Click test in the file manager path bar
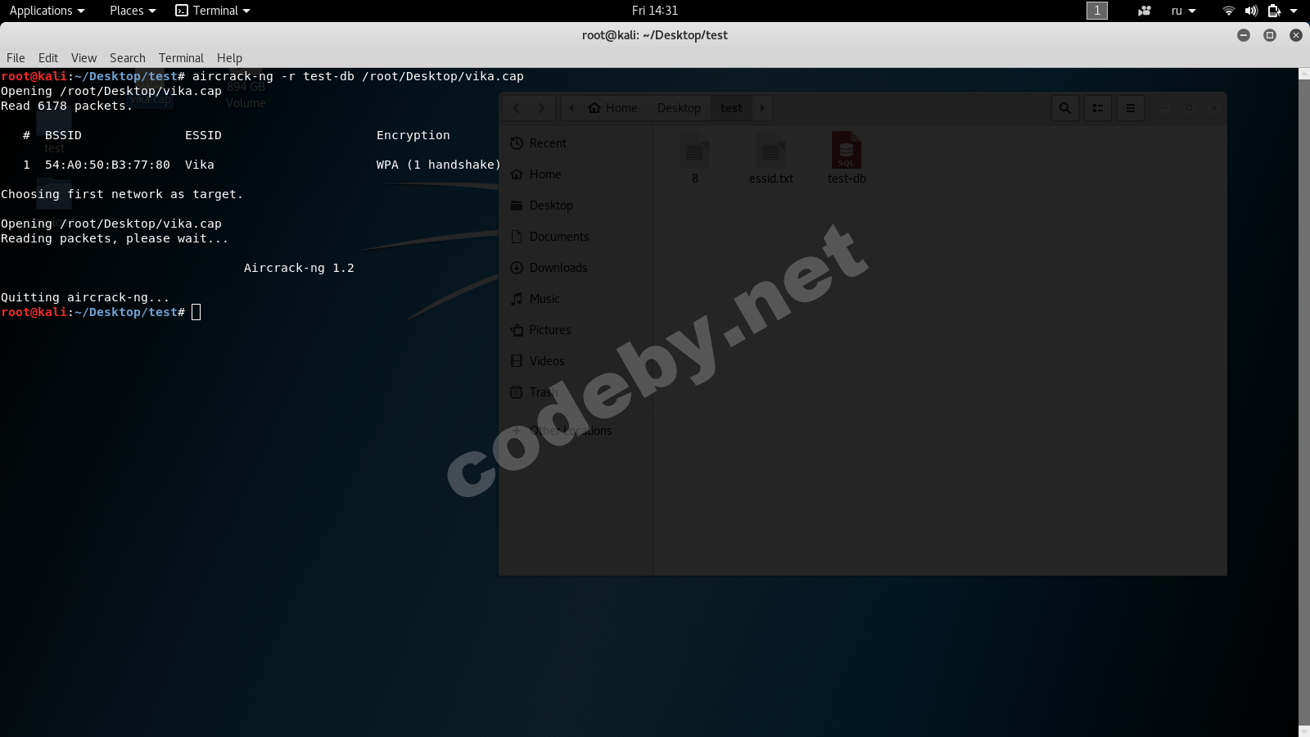Image resolution: width=1310 pixels, height=737 pixels. pos(731,108)
